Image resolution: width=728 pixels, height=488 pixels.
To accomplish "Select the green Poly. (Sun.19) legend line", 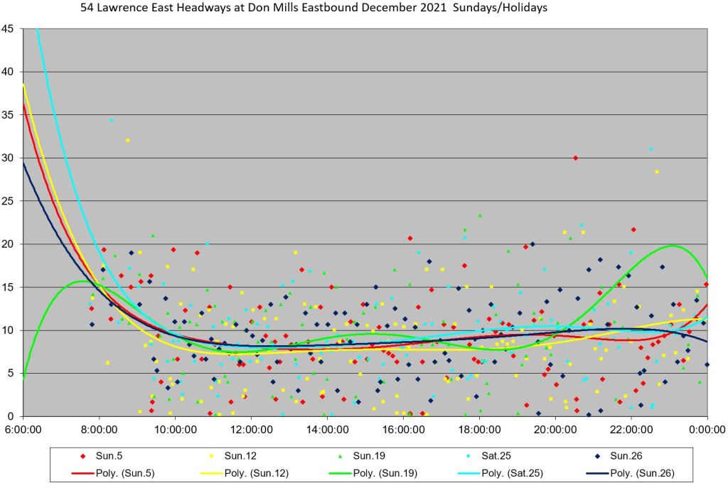I will pyautogui.click(x=341, y=472).
